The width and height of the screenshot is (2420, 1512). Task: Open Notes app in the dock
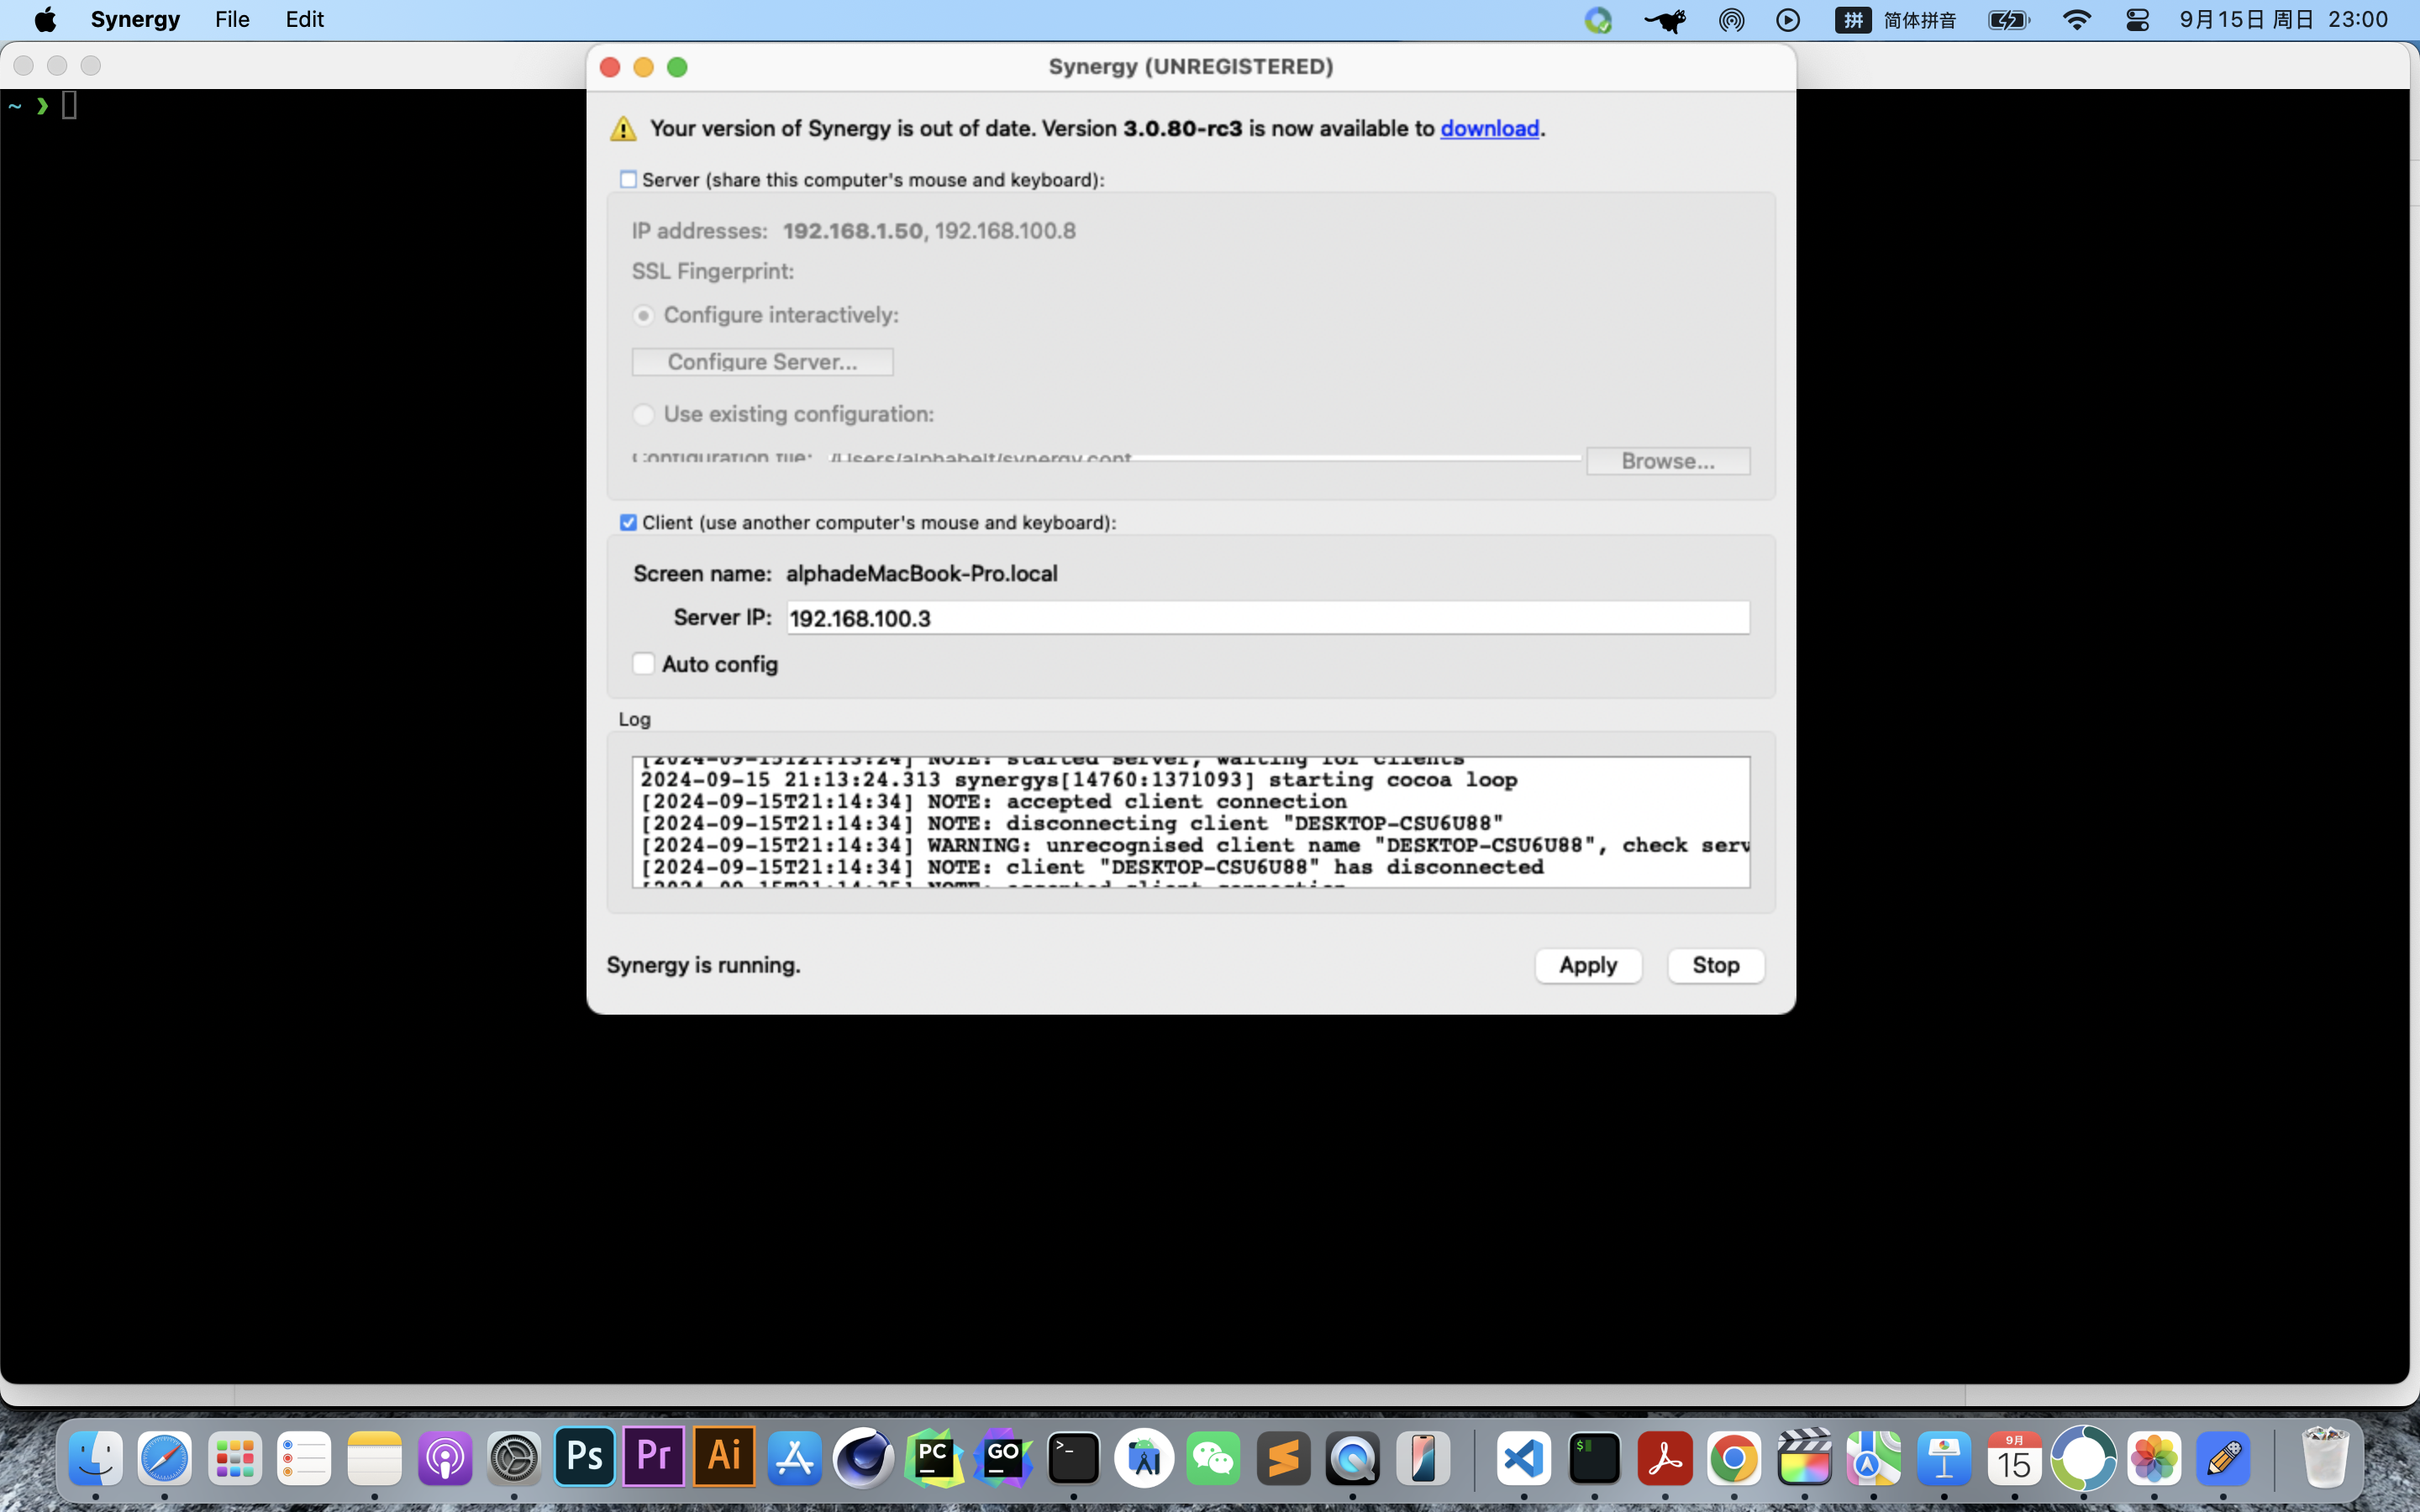tap(375, 1458)
